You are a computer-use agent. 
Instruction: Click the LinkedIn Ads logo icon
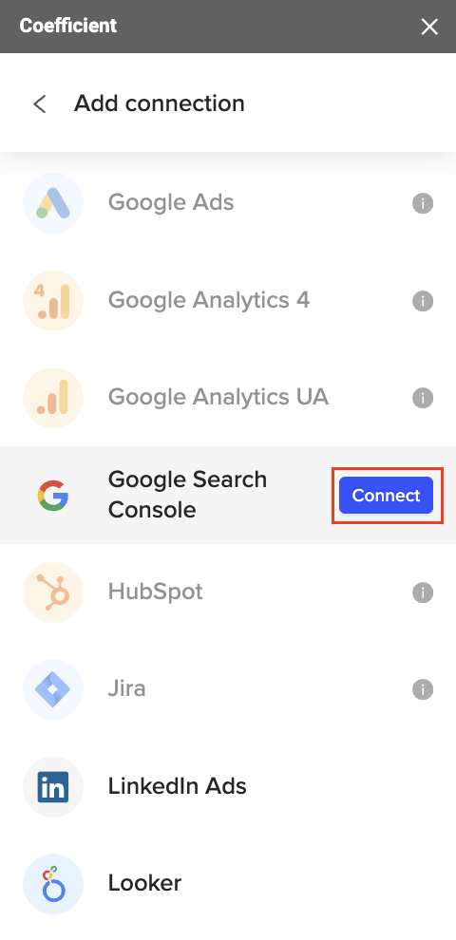53,786
